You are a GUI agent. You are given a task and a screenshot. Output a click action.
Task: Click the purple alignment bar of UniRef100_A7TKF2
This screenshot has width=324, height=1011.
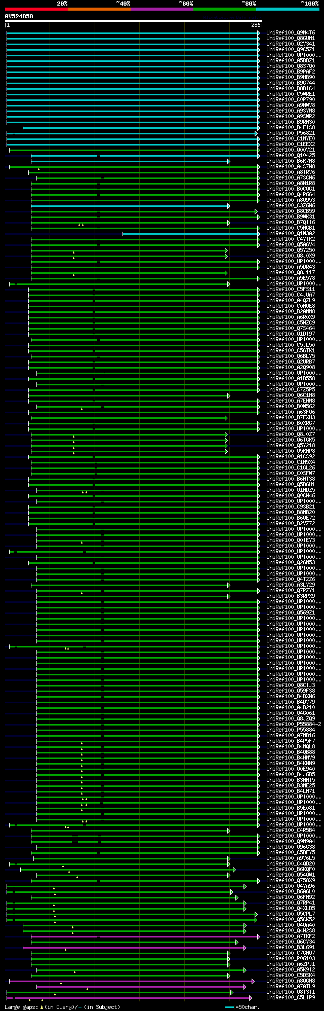(x=145, y=936)
